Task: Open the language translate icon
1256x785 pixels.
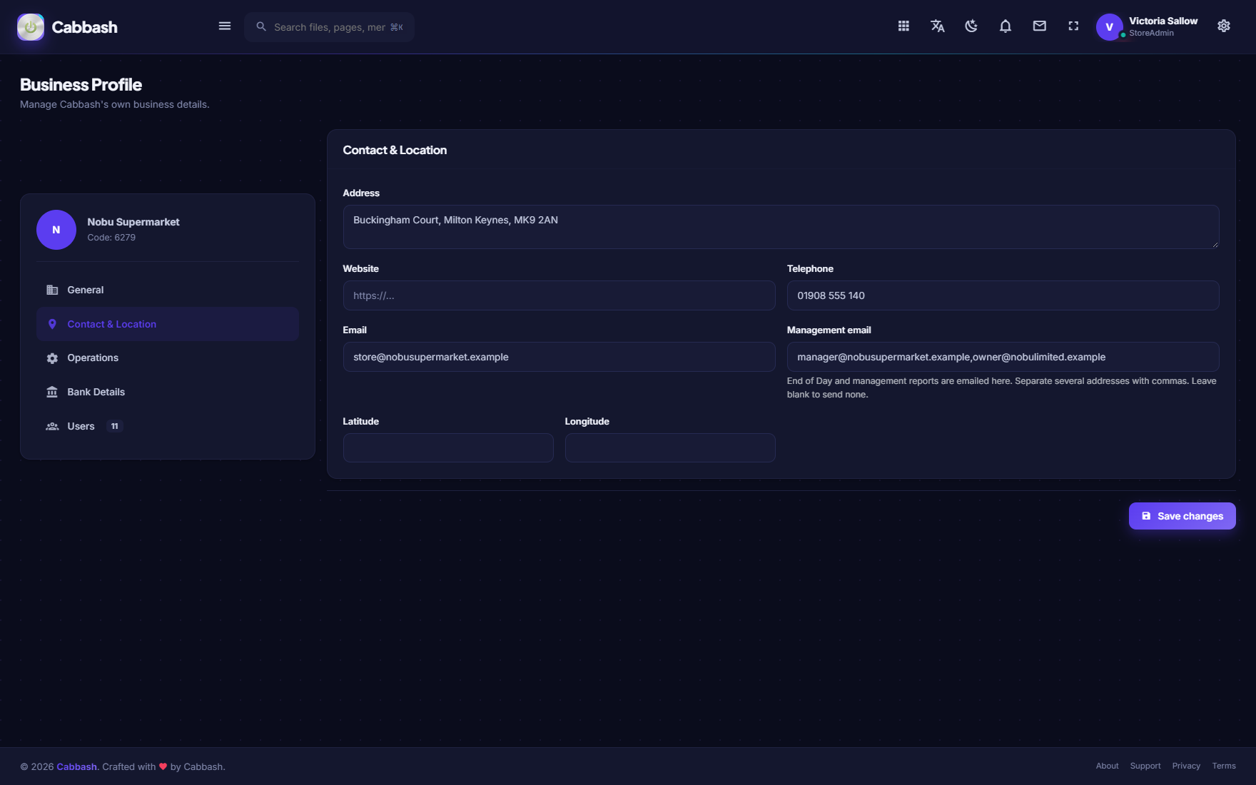Action: tap(938, 26)
